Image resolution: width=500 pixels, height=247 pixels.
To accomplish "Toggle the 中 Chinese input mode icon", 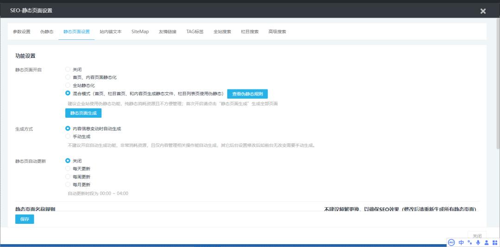I will coord(461,242).
